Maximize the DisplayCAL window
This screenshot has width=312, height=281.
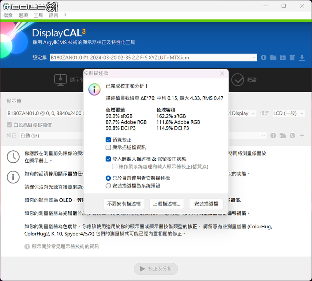coord(284,6)
